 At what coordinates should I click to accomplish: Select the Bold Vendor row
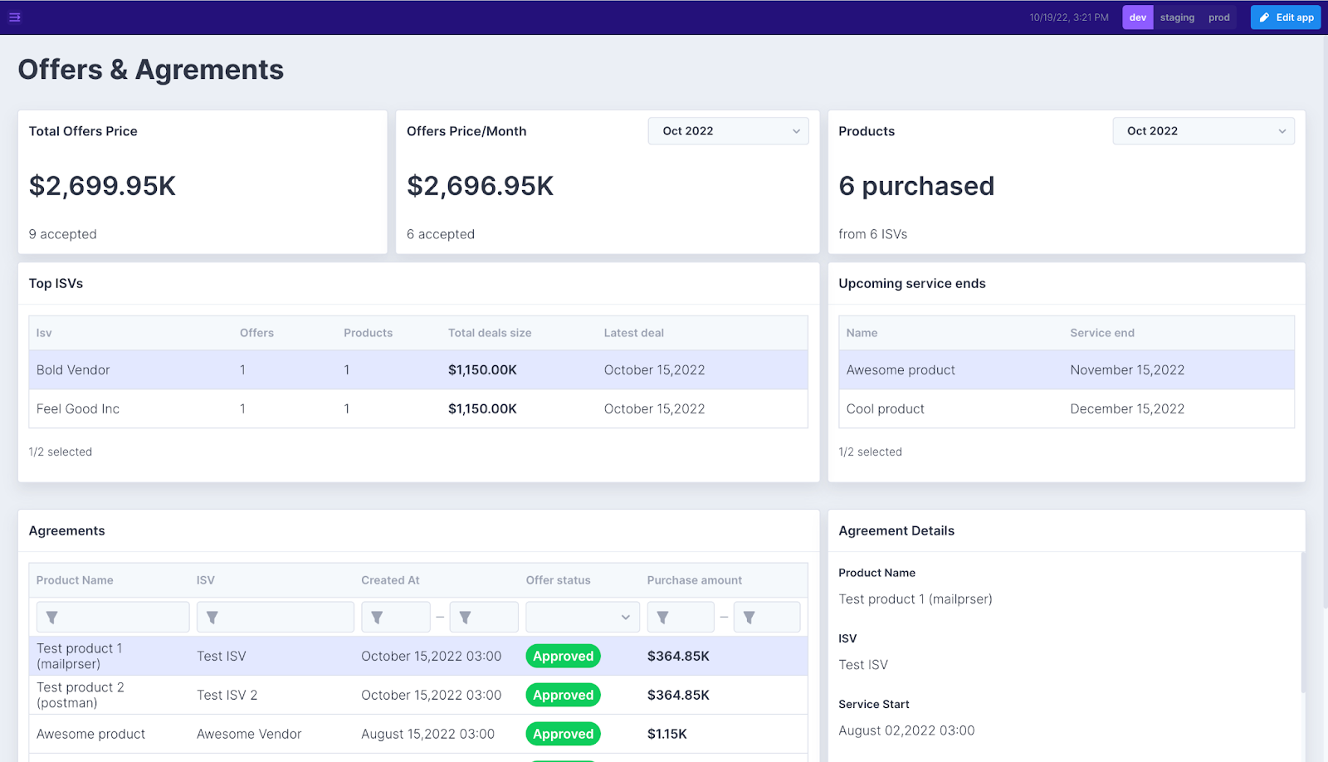tap(418, 370)
